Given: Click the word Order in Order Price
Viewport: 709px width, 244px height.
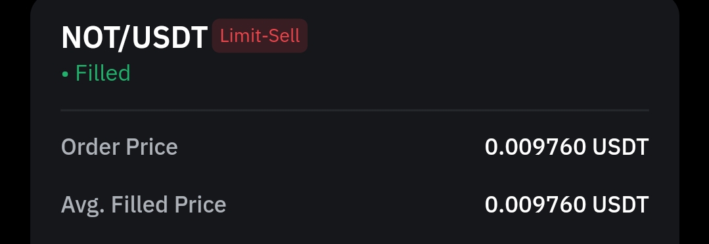Looking at the screenshot, I should [91, 147].
